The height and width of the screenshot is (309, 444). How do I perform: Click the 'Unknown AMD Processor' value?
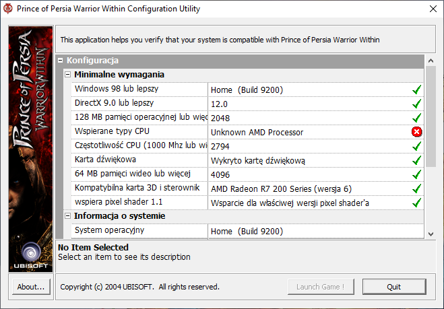point(257,133)
